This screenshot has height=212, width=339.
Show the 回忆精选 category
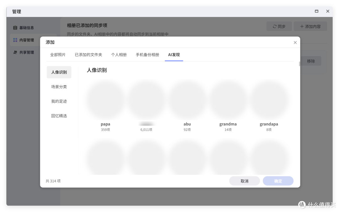(59, 116)
